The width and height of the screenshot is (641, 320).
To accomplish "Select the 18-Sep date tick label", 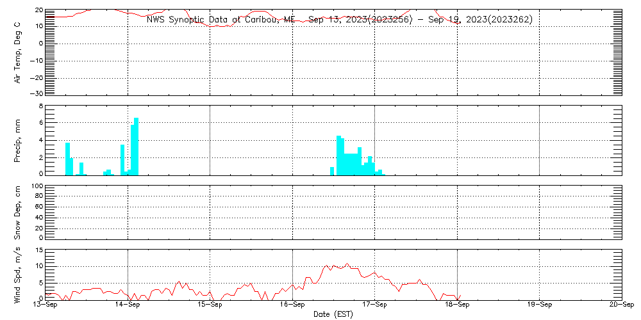I will [x=457, y=305].
